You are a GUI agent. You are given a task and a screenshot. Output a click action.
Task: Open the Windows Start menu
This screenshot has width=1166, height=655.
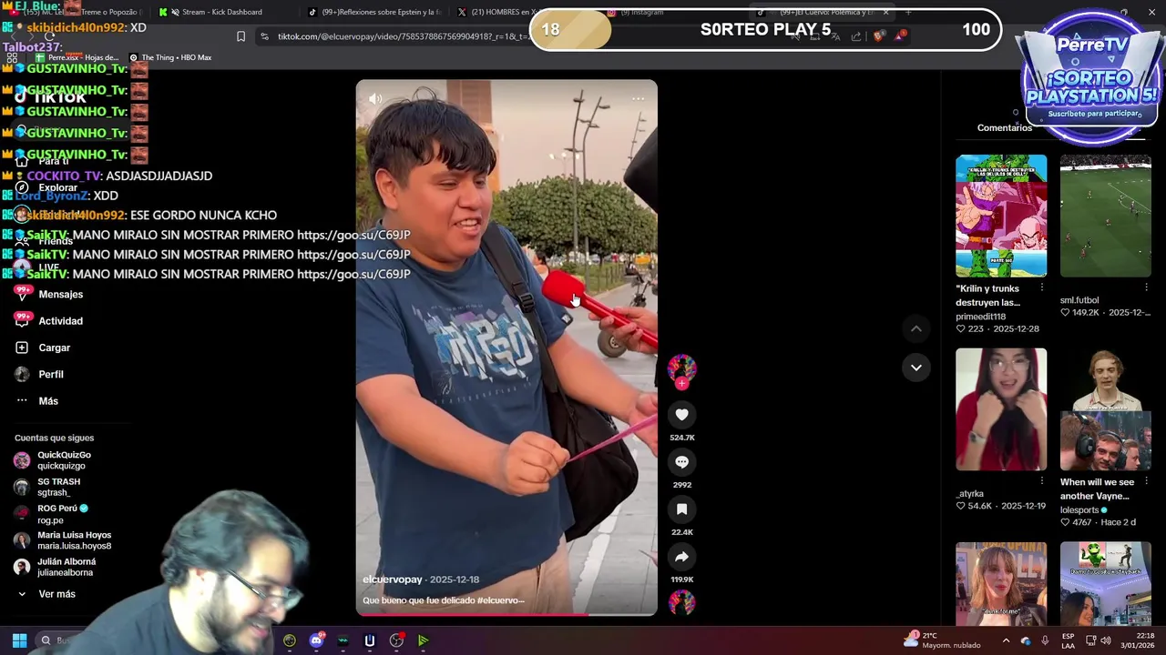pos(19,640)
